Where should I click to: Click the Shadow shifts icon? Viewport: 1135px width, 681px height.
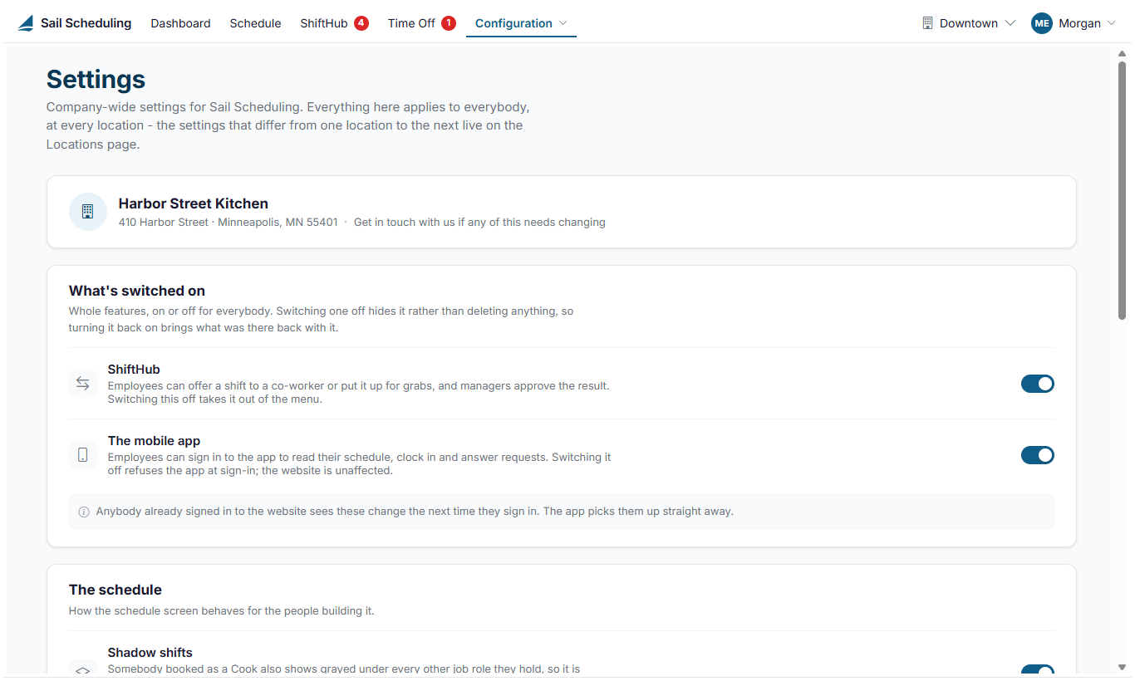pyautogui.click(x=83, y=669)
